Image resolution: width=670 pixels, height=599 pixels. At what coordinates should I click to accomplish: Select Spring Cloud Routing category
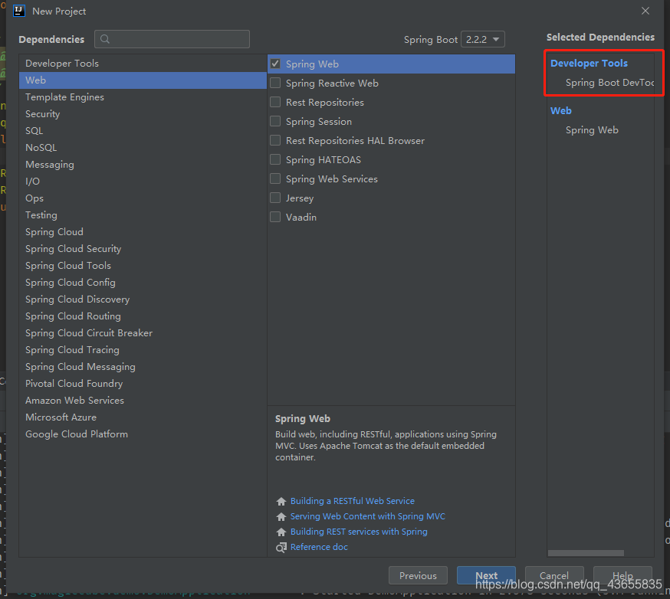143,316
